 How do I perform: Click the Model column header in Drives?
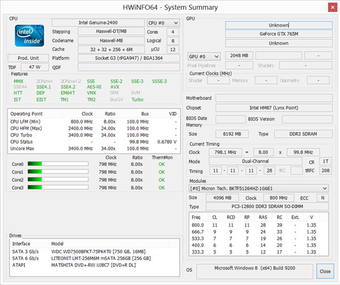tap(109, 244)
